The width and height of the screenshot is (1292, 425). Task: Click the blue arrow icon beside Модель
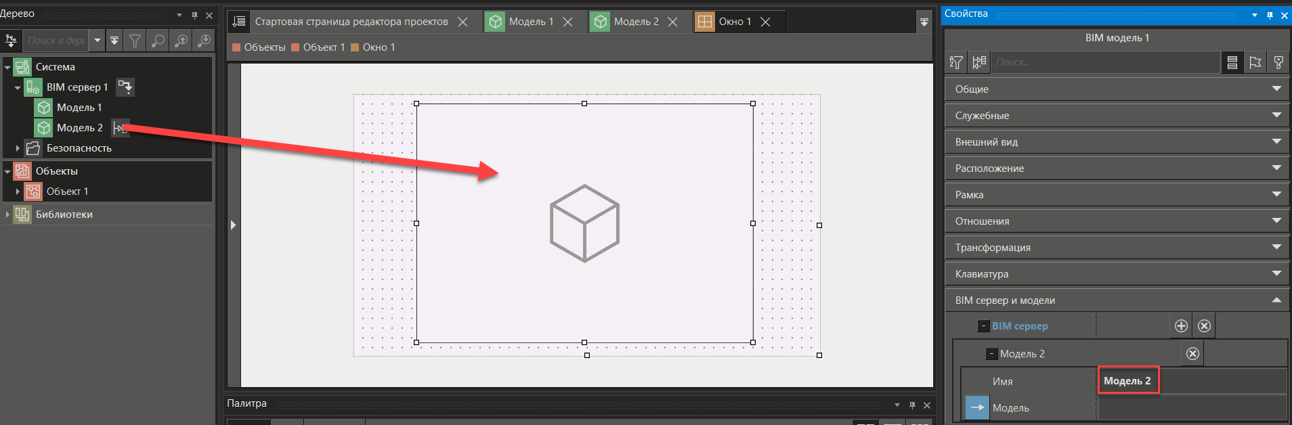click(x=977, y=407)
